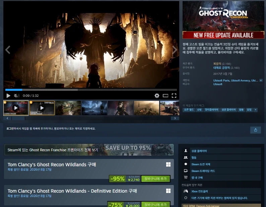The height and width of the screenshot is (207, 266).
Task: Play the trailer video
Action: [8, 96]
